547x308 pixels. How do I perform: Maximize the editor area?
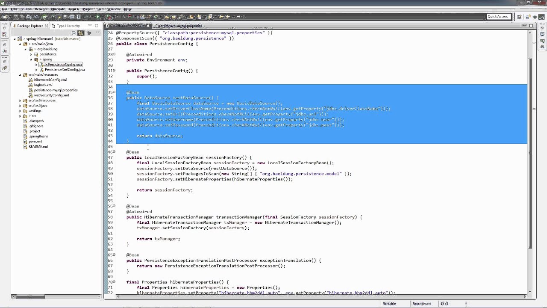(531, 25)
